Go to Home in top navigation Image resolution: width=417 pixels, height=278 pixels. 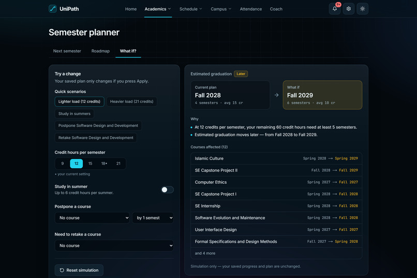coord(131,9)
